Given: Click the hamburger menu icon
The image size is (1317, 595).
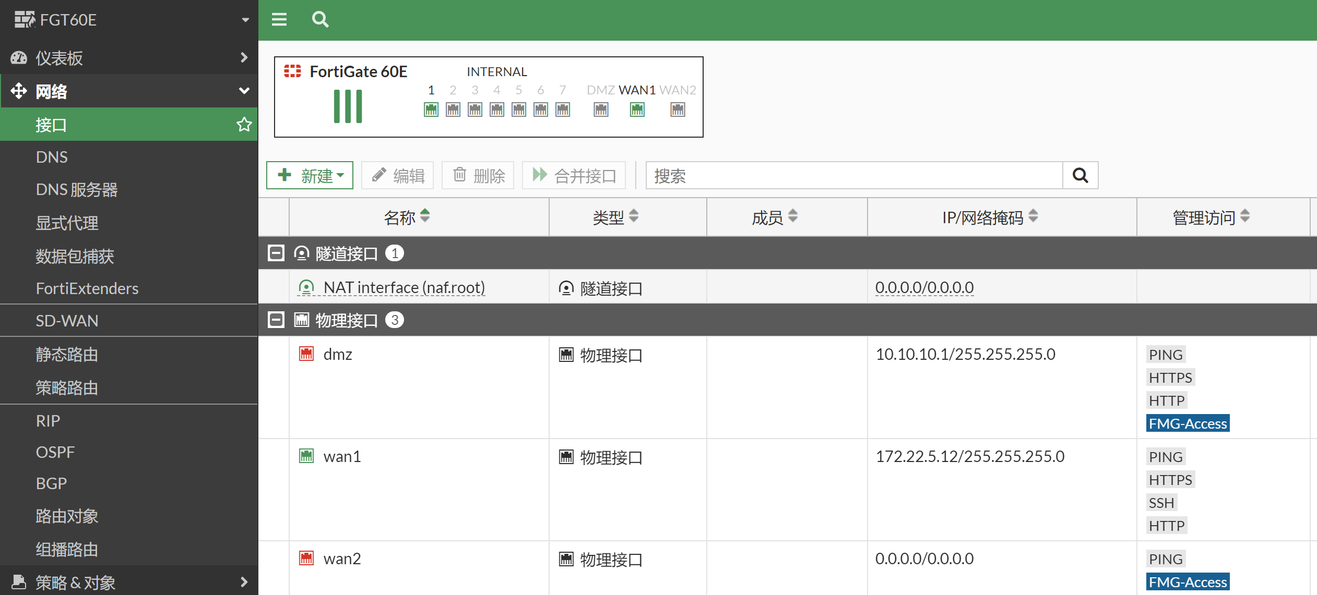Looking at the screenshot, I should (279, 20).
